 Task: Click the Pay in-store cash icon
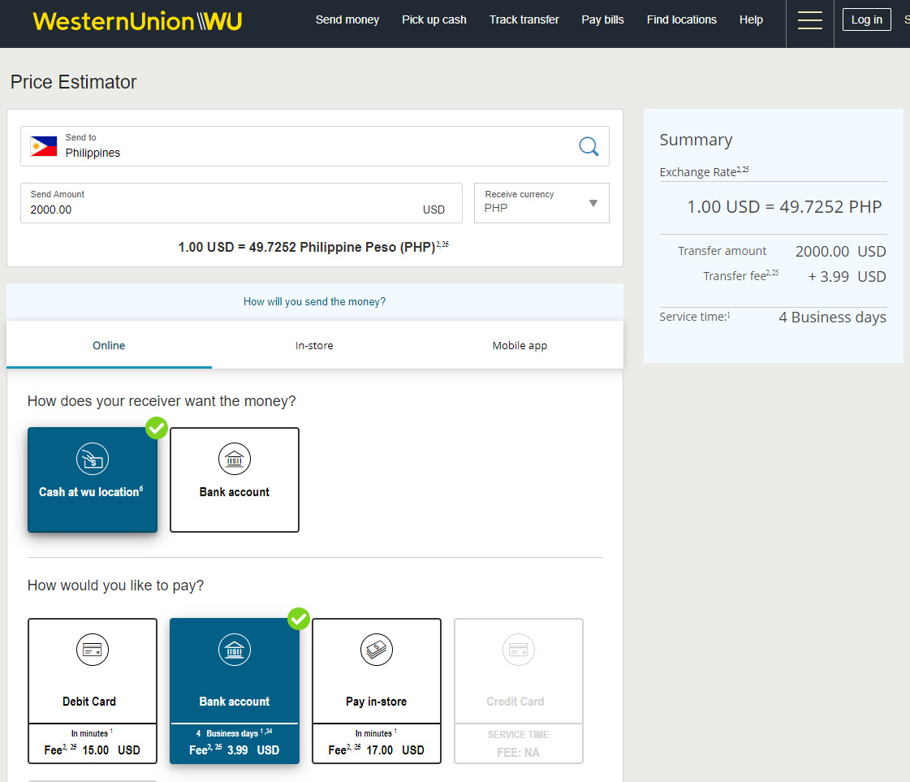pyautogui.click(x=377, y=650)
